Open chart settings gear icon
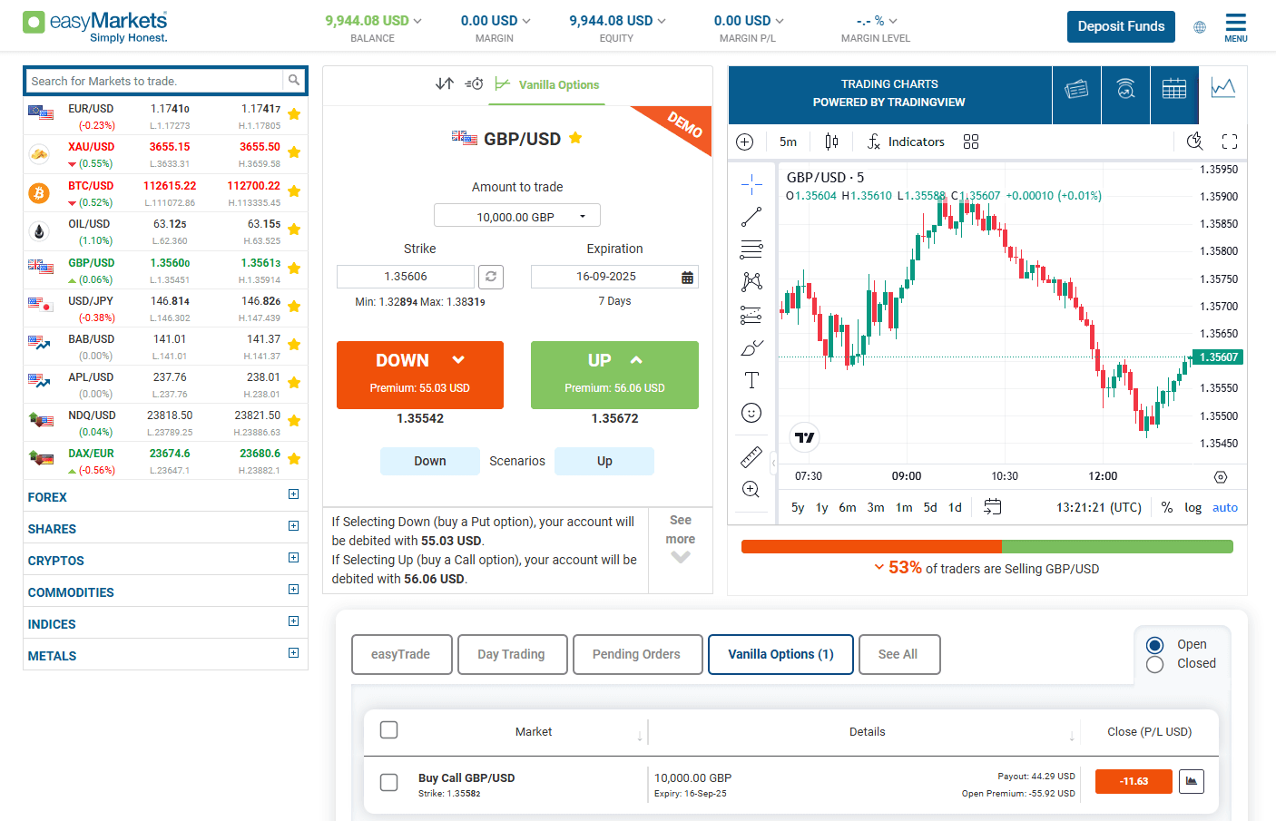This screenshot has width=1276, height=821. (1221, 477)
